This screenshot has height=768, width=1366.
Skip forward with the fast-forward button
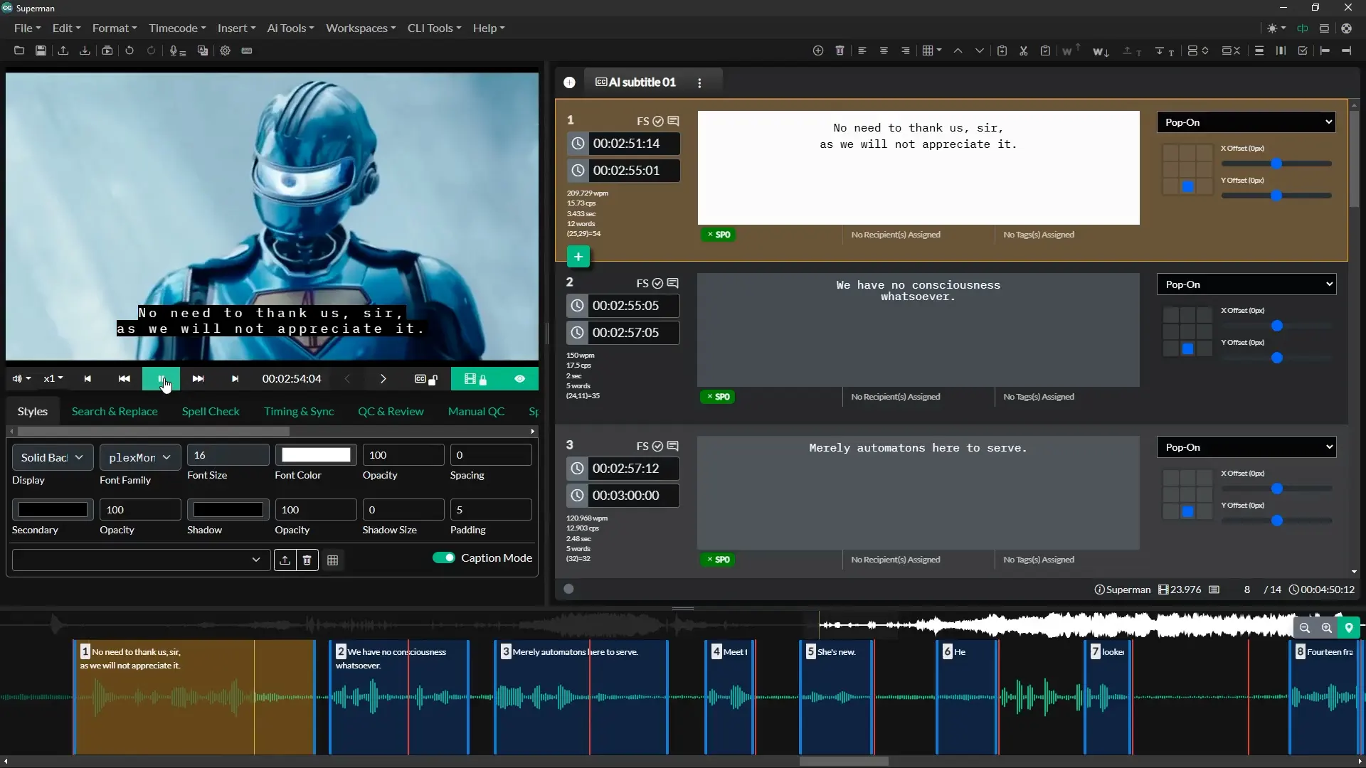198,379
